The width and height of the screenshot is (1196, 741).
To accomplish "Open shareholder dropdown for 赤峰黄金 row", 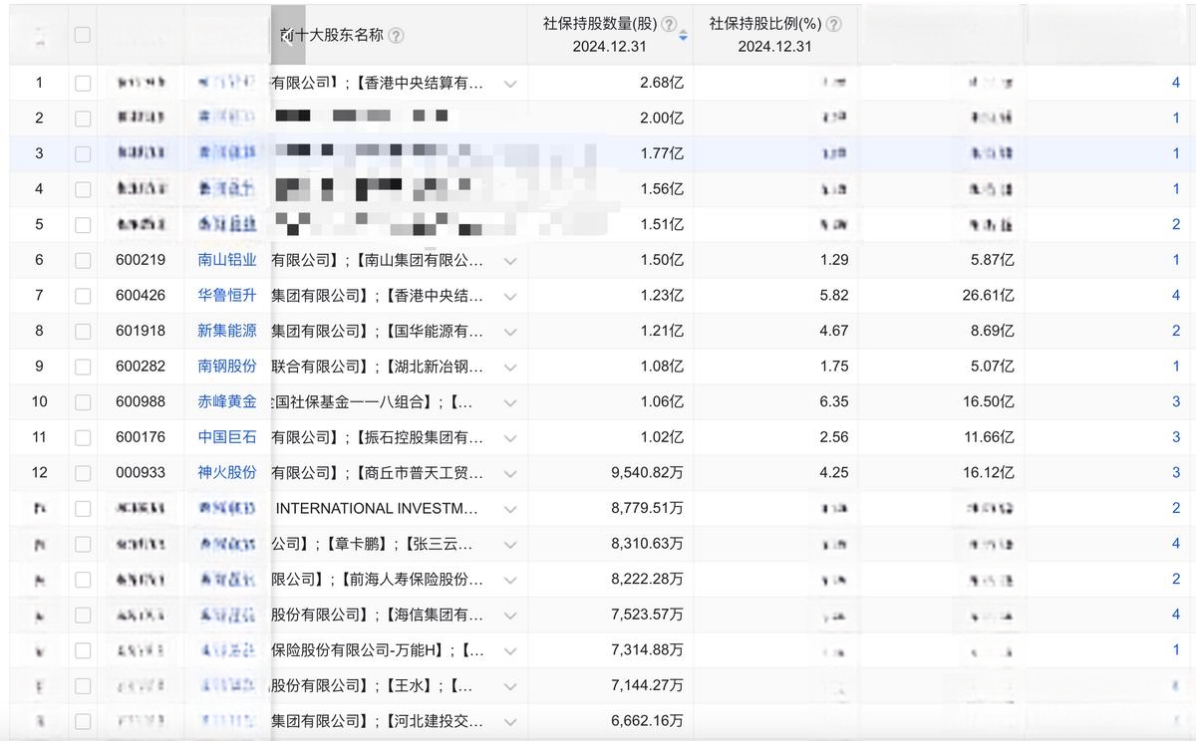I will tap(510, 402).
